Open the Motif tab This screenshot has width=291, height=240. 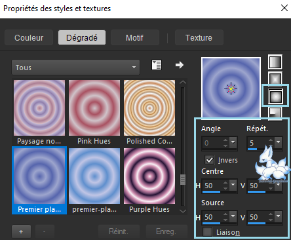(x=135, y=37)
